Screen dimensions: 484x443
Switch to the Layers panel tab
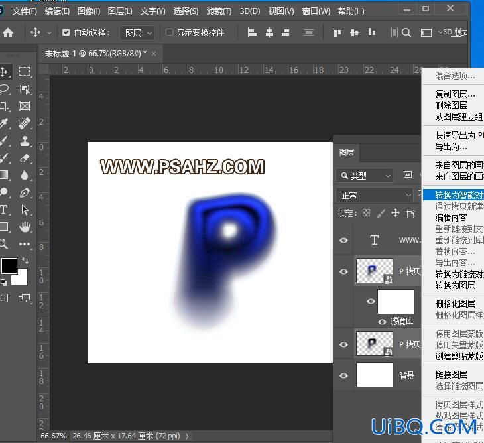point(347,152)
